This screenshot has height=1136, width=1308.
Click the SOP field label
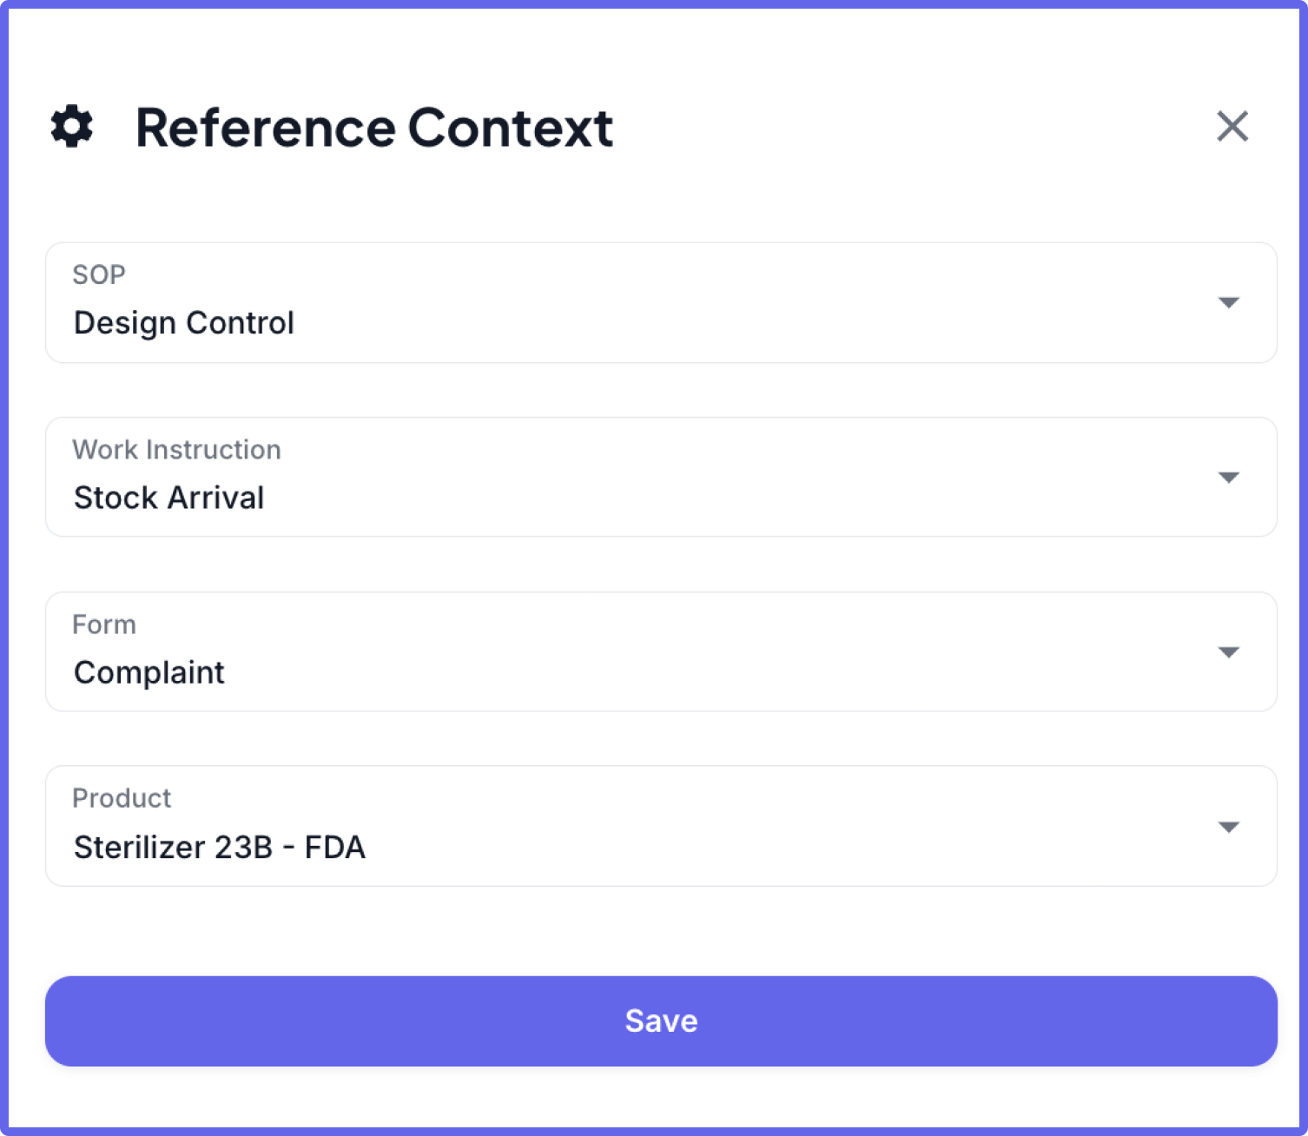tap(99, 274)
